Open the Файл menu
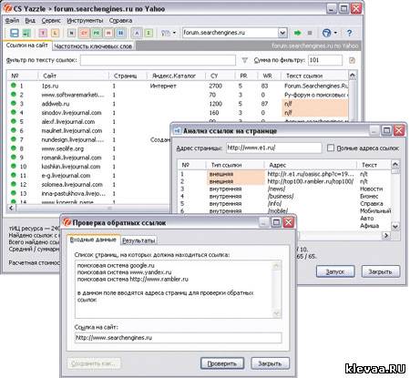 12,21
